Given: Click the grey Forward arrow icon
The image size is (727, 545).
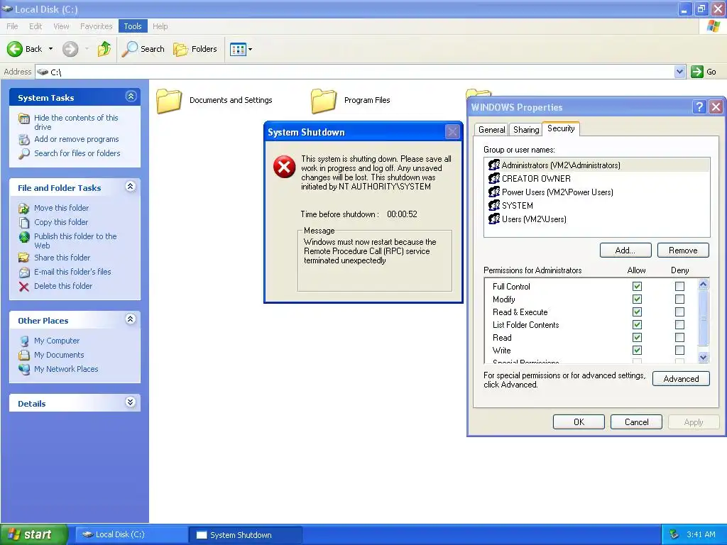Looking at the screenshot, I should coord(70,49).
